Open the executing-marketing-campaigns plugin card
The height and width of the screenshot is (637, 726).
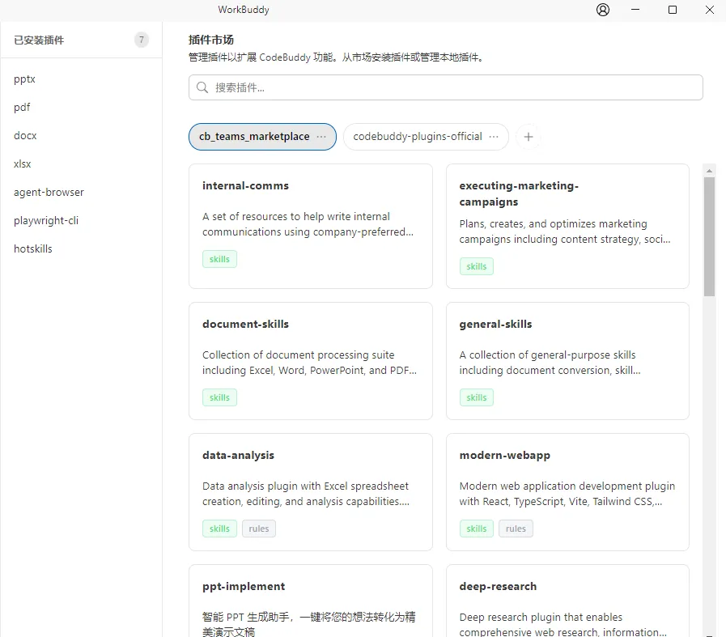[x=567, y=226]
